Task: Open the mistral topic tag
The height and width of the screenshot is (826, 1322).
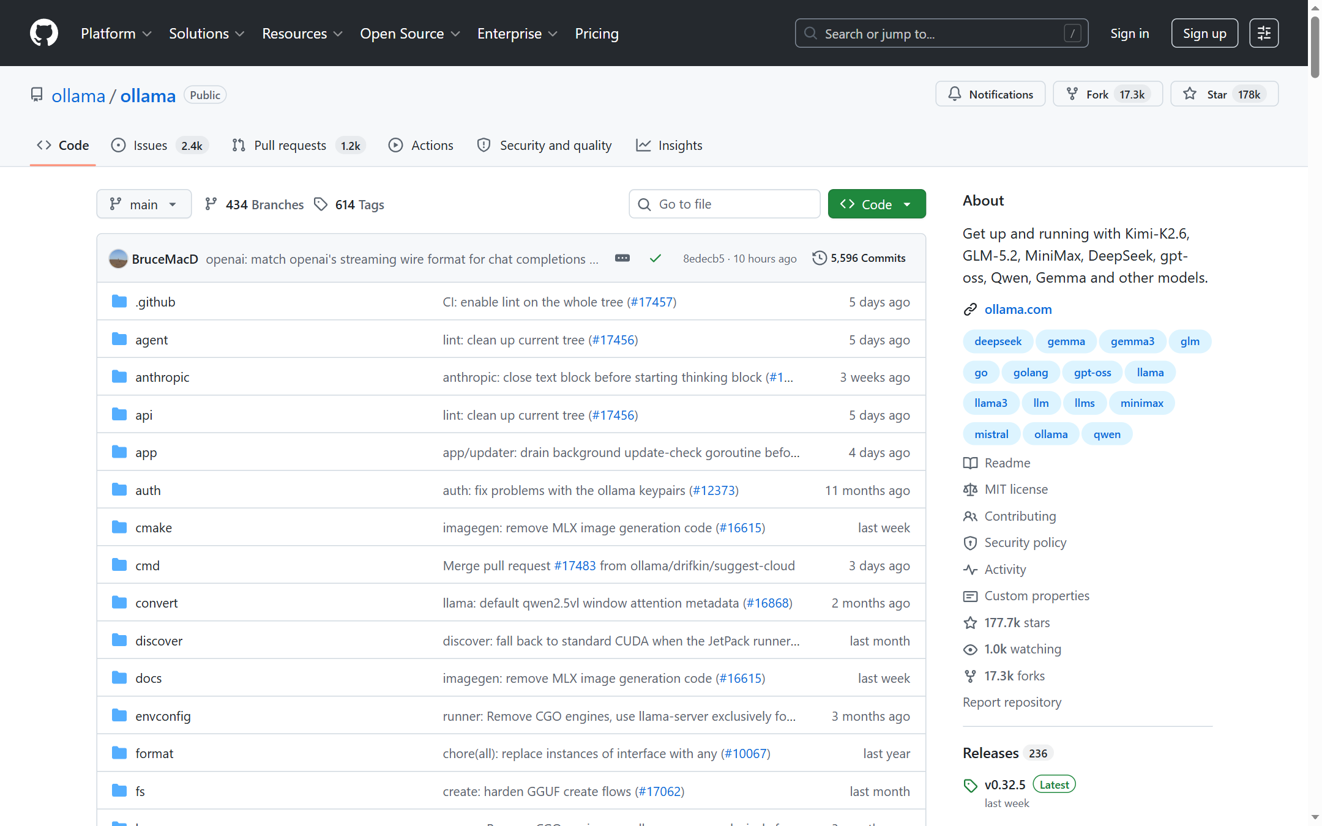Action: 991,434
